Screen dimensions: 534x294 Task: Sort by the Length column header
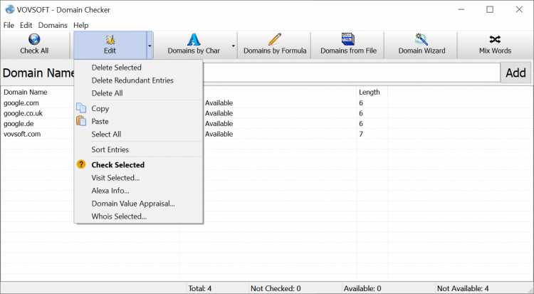pos(370,92)
